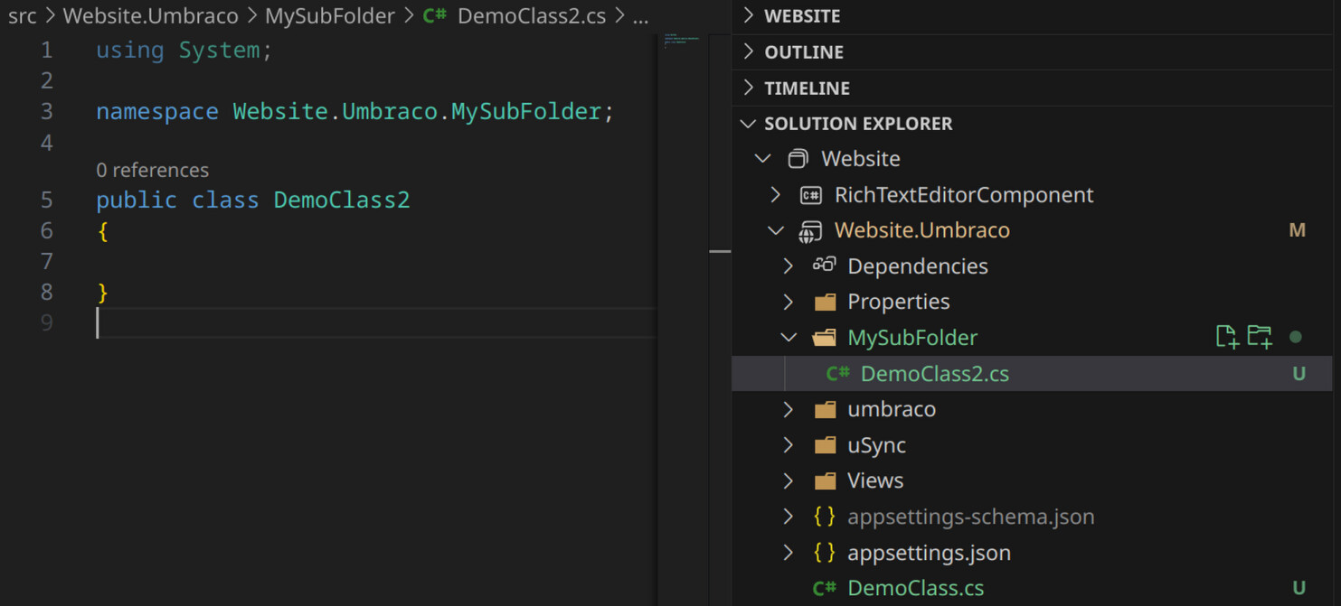Click the C# icon beside DemoClass.cs

pos(824,588)
